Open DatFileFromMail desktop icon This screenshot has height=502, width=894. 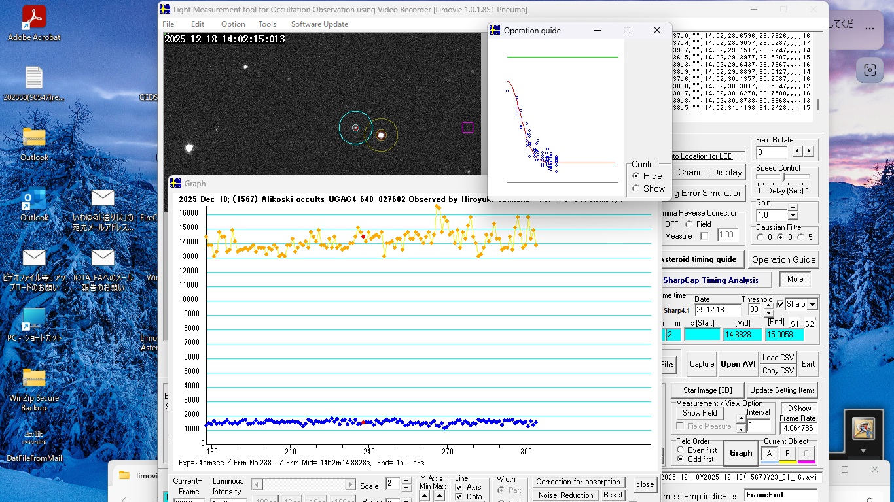34,439
